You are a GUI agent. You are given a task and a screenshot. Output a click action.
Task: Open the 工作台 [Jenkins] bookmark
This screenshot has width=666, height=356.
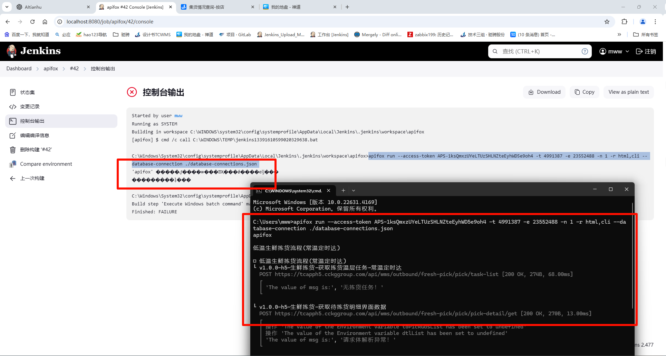click(x=329, y=34)
